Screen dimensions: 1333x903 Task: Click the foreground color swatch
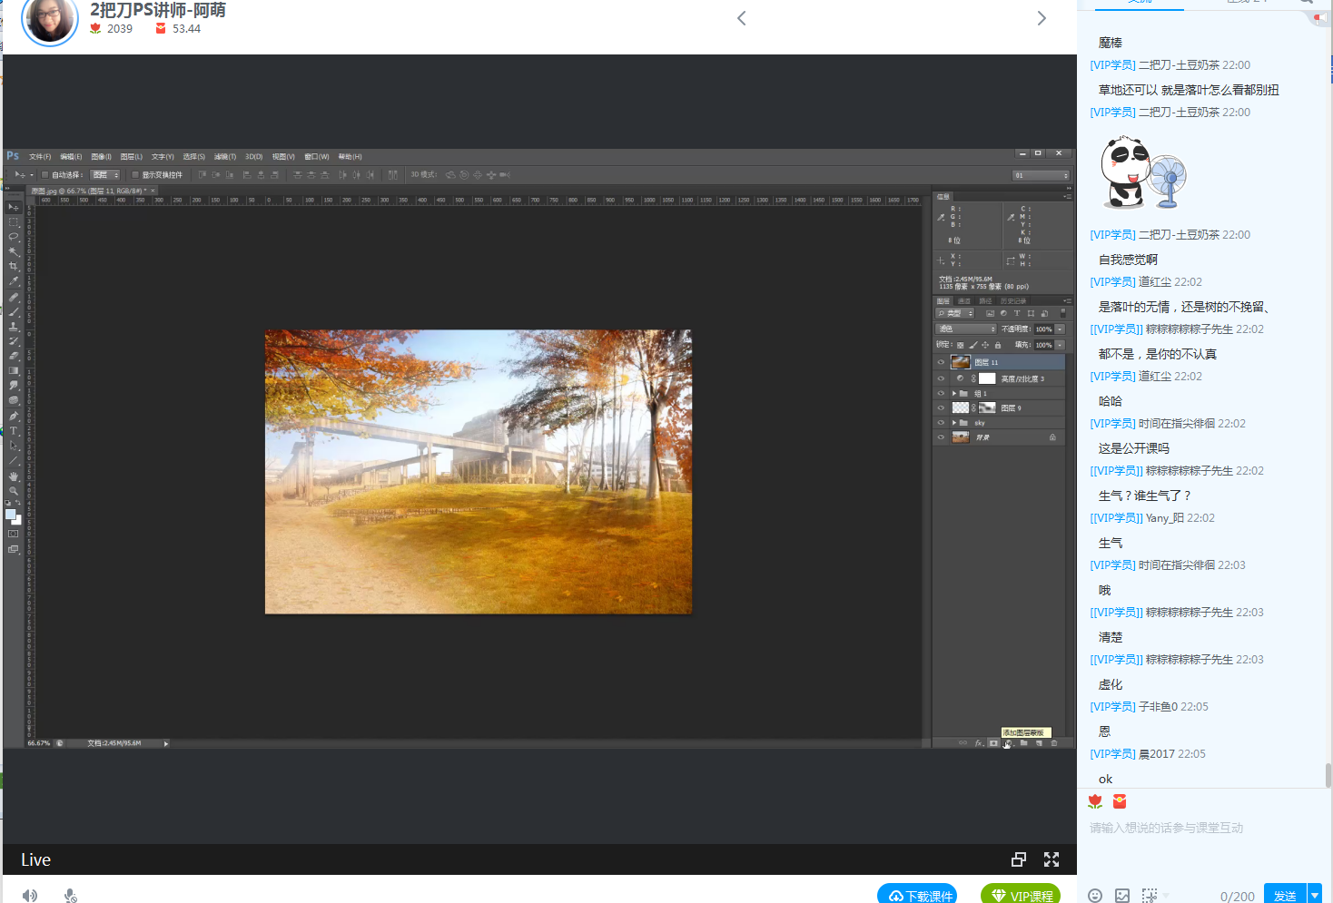click(x=11, y=515)
